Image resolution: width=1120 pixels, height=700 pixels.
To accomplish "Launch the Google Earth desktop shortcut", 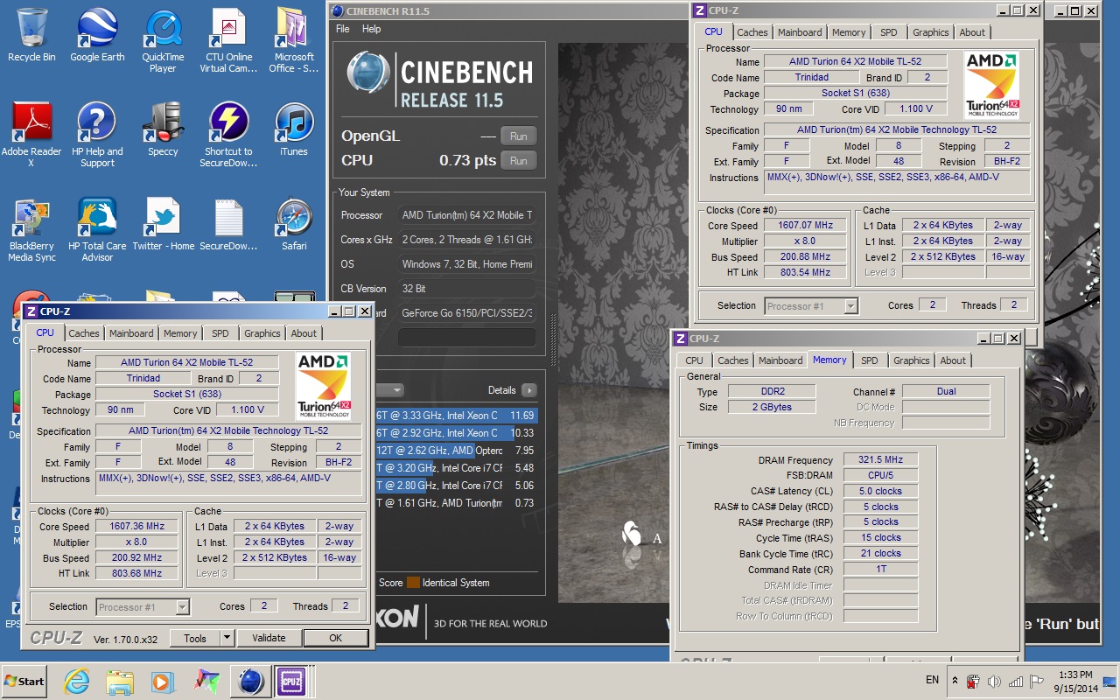I will 97,35.
